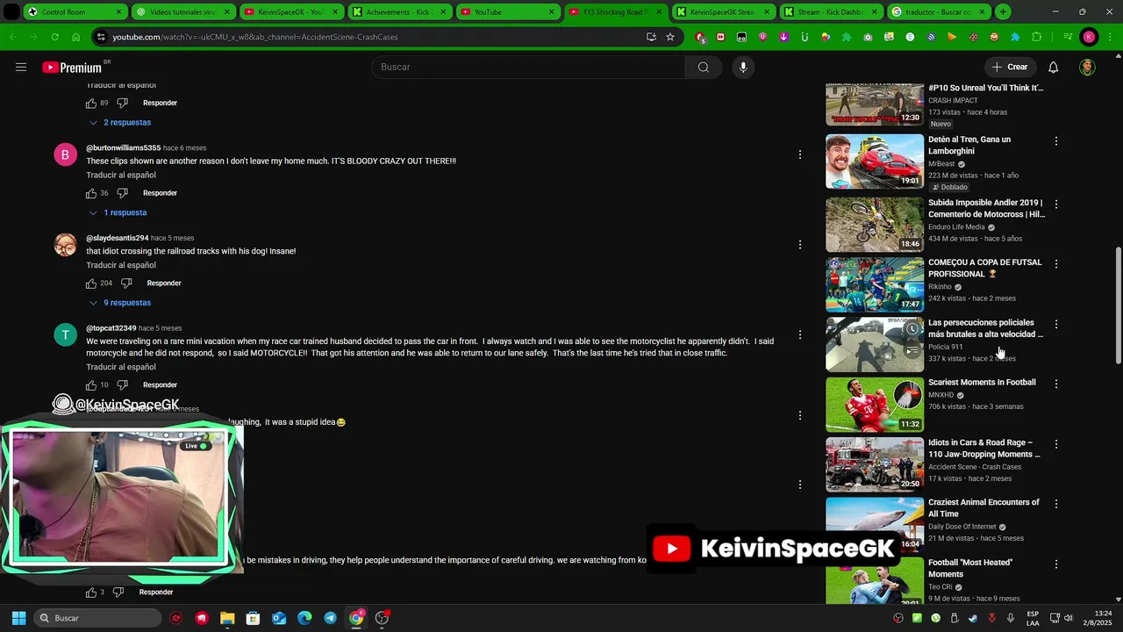The width and height of the screenshot is (1123, 632).
Task: Translate burtonwilliams5355 comment to Spanish
Action: tap(121, 176)
